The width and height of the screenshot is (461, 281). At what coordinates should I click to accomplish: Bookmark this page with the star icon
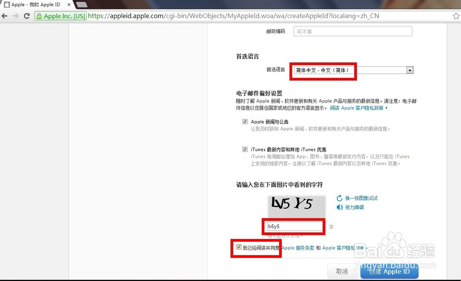click(456, 16)
